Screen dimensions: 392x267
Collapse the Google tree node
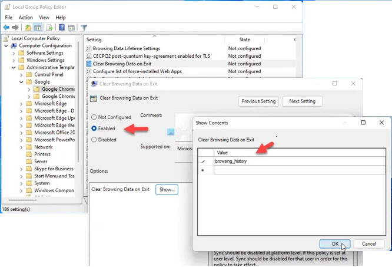pyautogui.click(x=21, y=82)
